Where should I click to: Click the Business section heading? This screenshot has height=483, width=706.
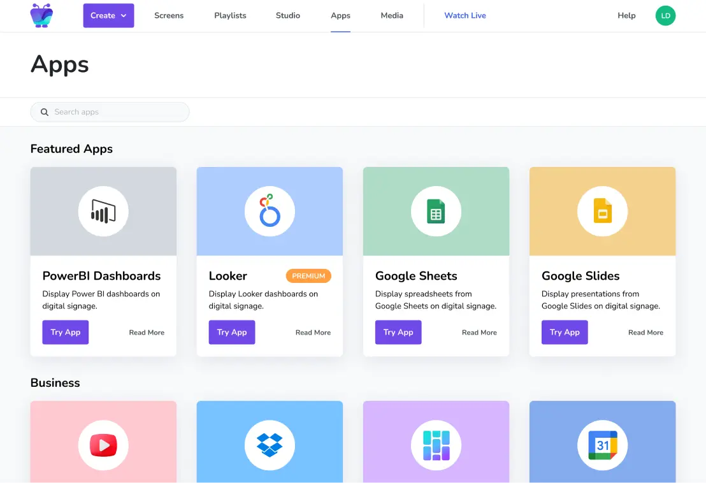tap(55, 382)
